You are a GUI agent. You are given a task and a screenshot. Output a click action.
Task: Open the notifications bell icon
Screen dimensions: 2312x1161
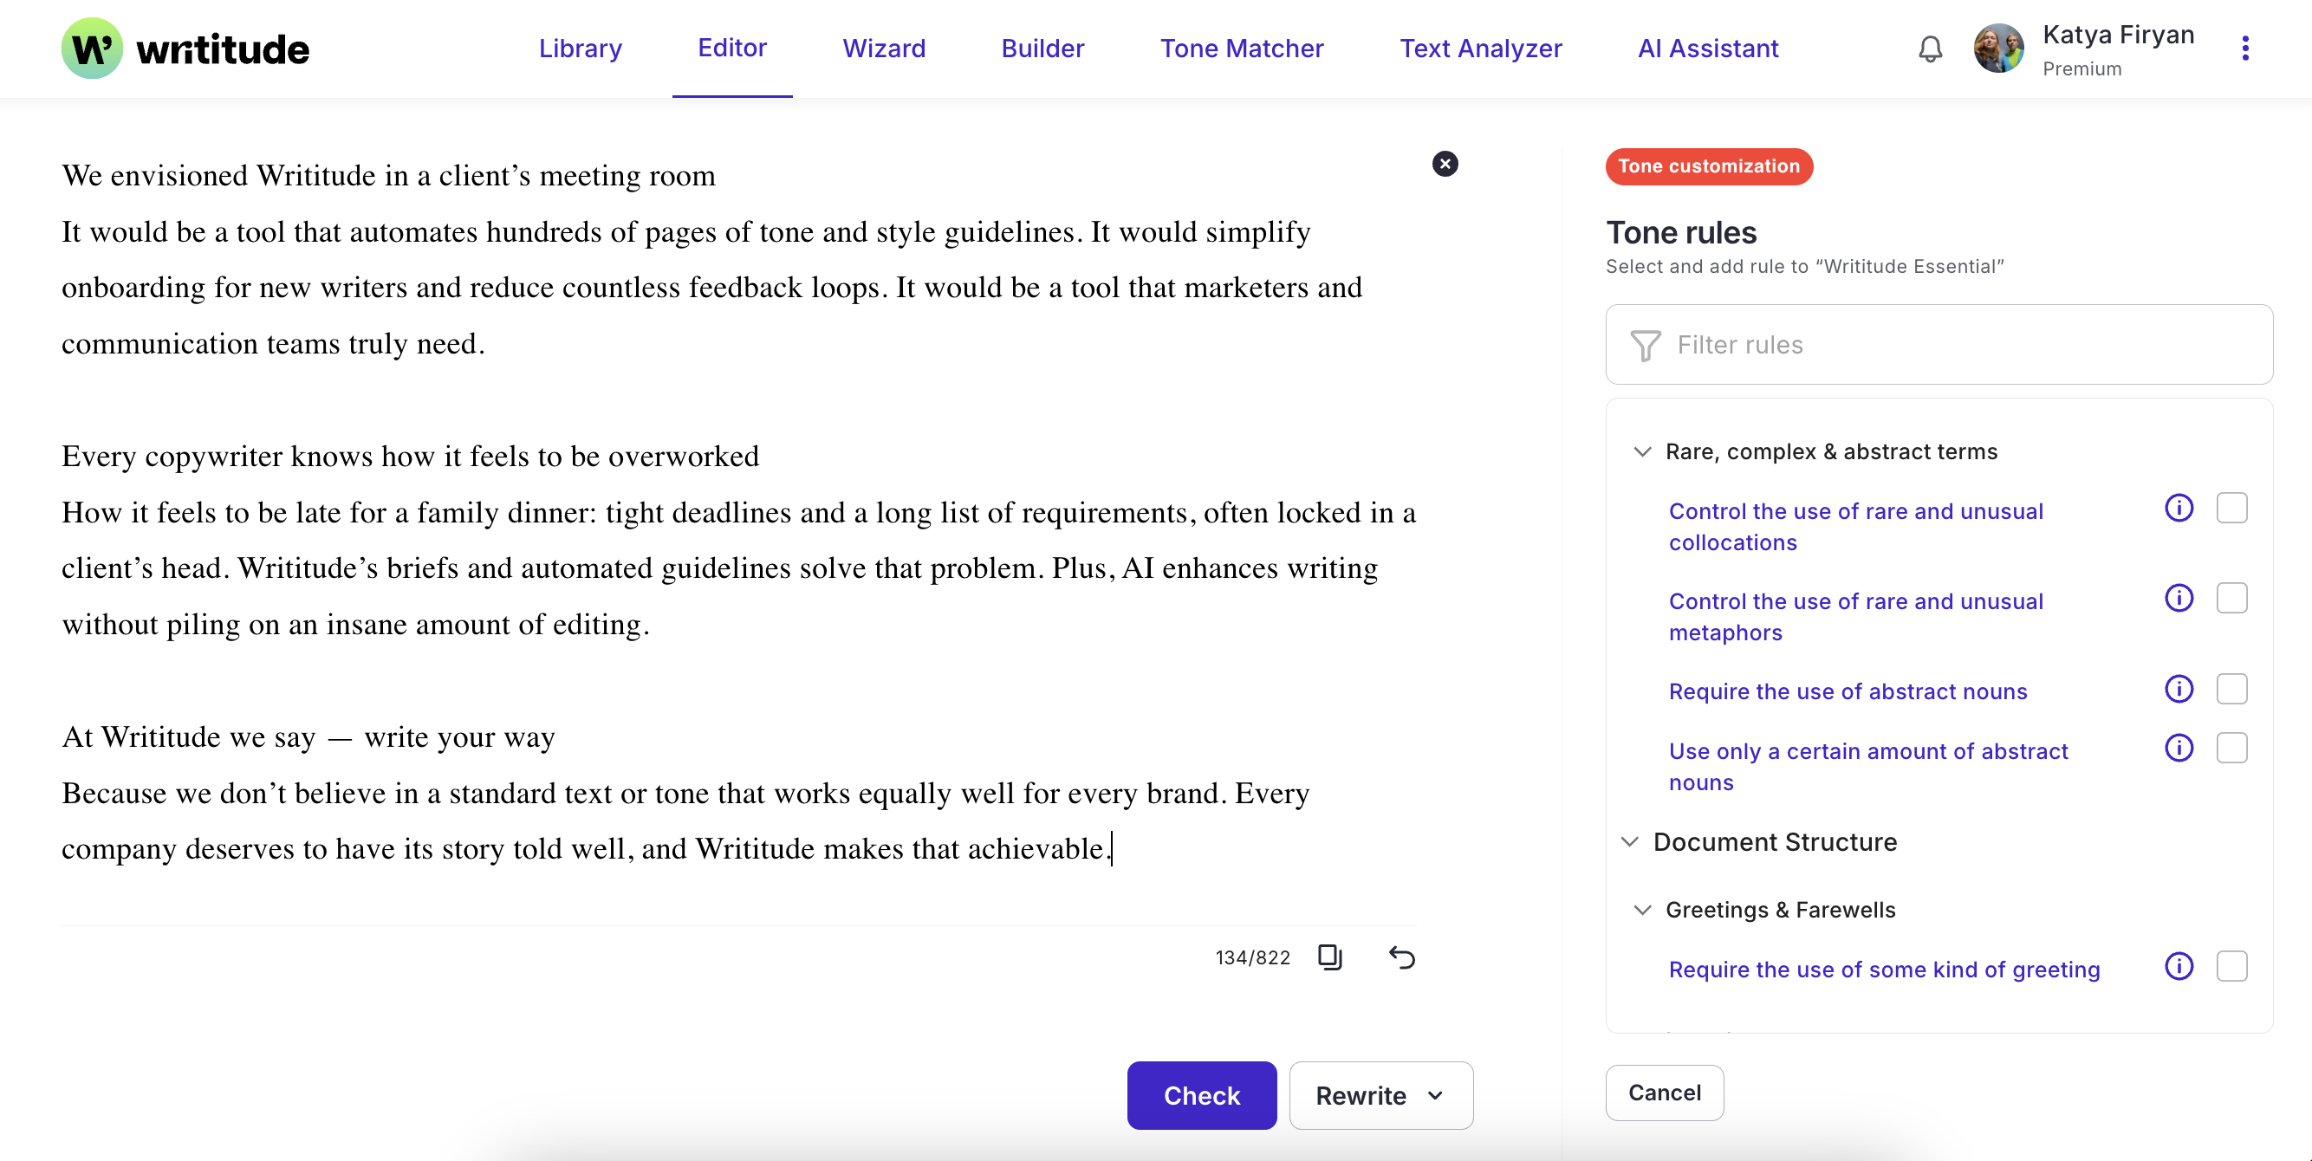1930,49
